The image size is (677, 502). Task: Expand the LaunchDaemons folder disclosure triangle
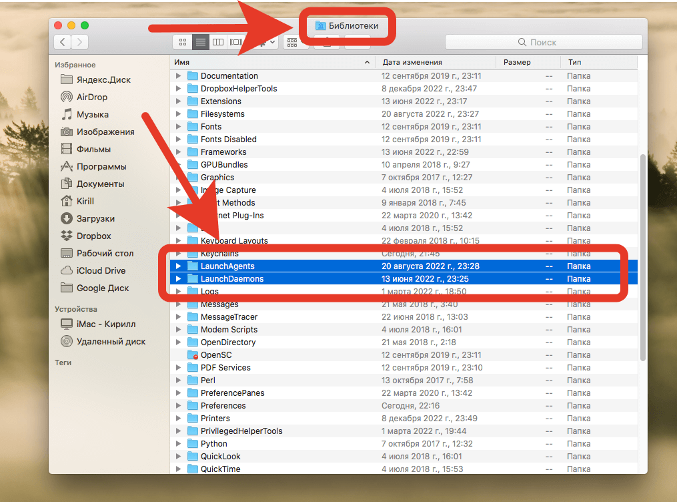click(x=178, y=279)
